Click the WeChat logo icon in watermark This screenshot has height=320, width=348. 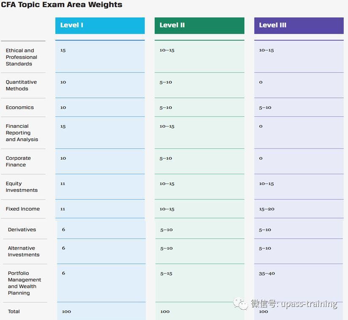click(x=240, y=304)
